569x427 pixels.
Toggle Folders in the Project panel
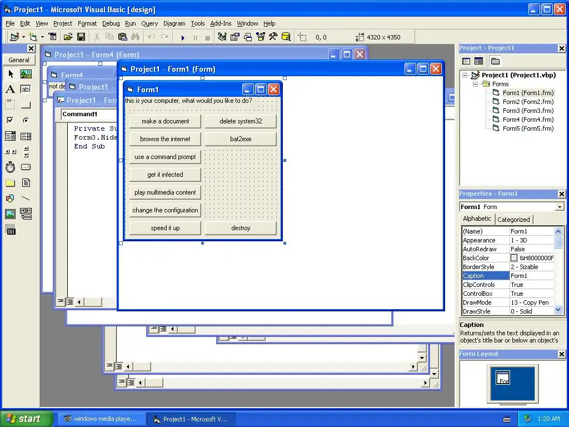click(495, 61)
